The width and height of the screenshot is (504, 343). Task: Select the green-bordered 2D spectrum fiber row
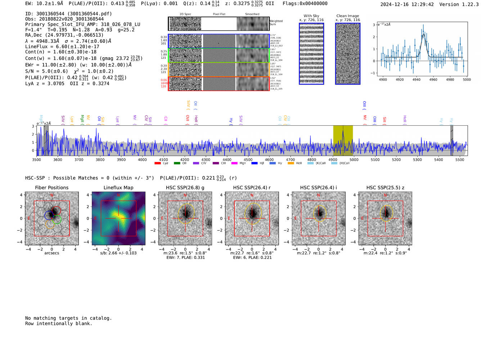tap(219, 55)
